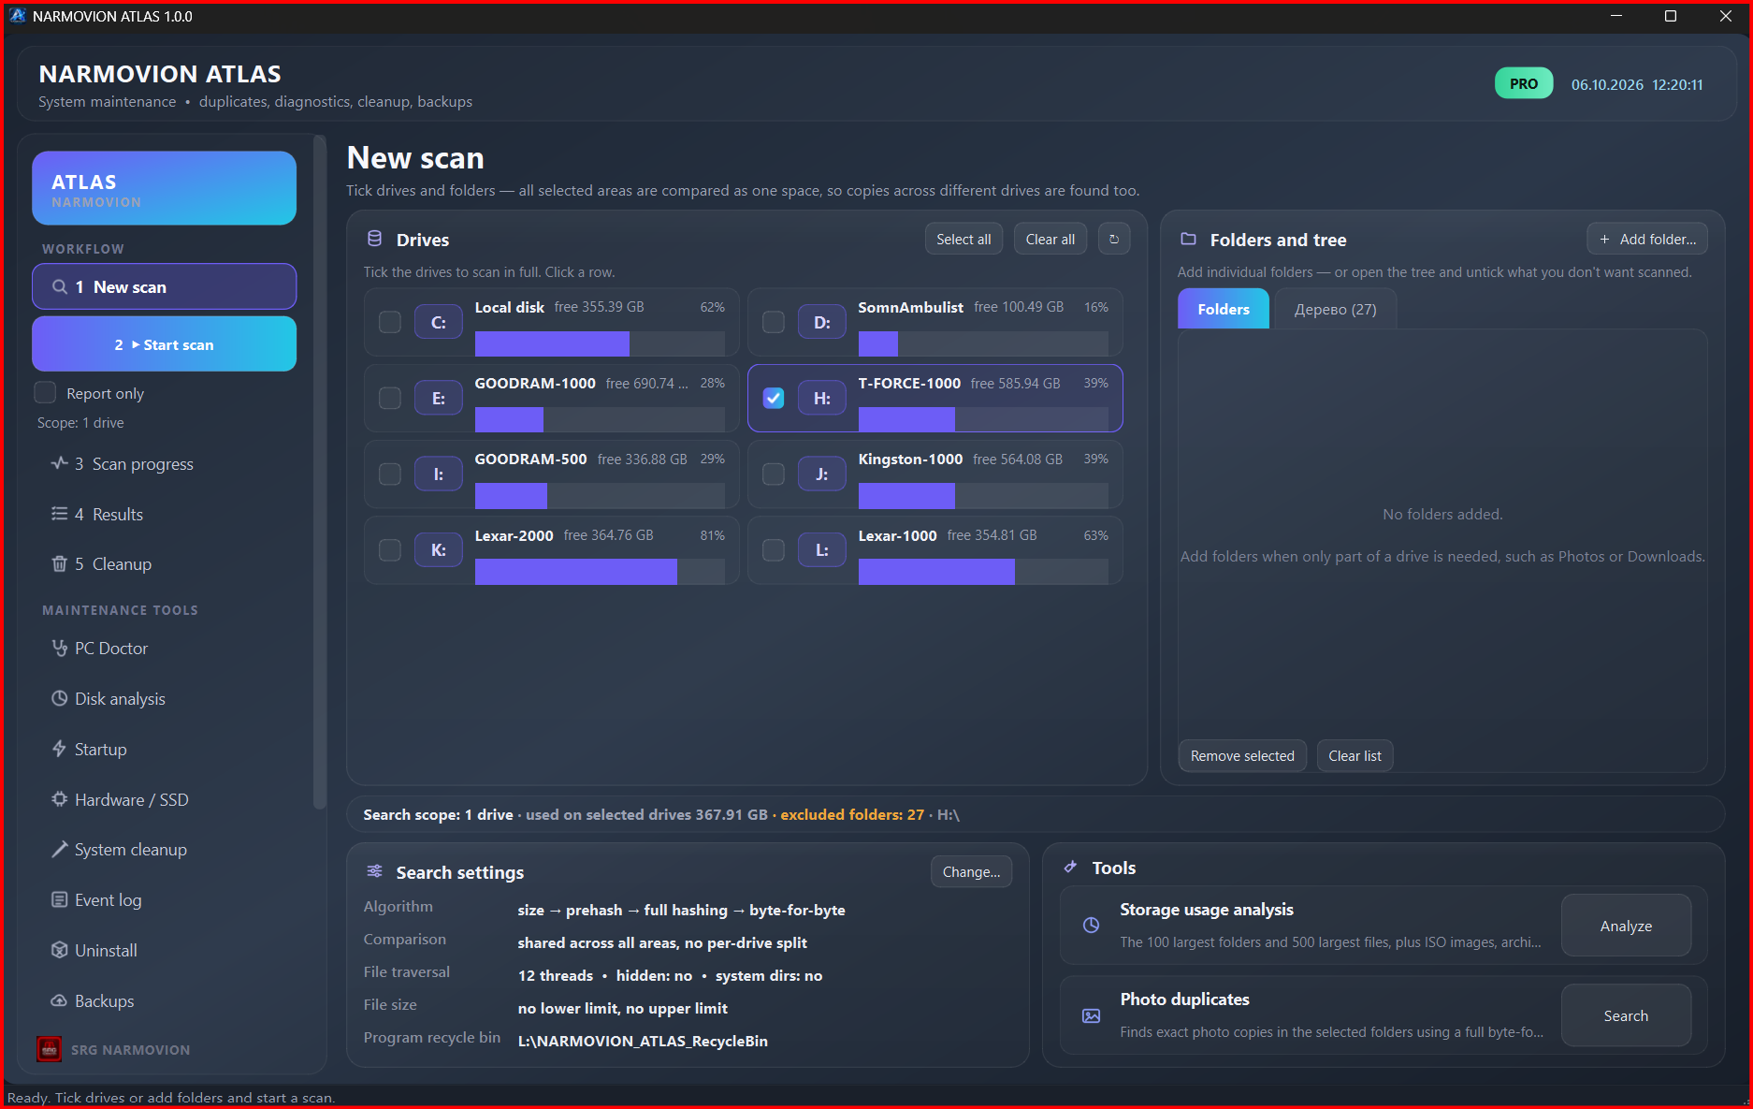Open the Дерево (27) tab
Image resolution: width=1753 pixels, height=1109 pixels.
1335,309
